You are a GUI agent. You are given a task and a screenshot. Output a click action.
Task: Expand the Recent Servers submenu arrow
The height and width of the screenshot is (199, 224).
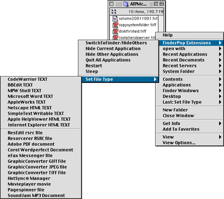220,65
